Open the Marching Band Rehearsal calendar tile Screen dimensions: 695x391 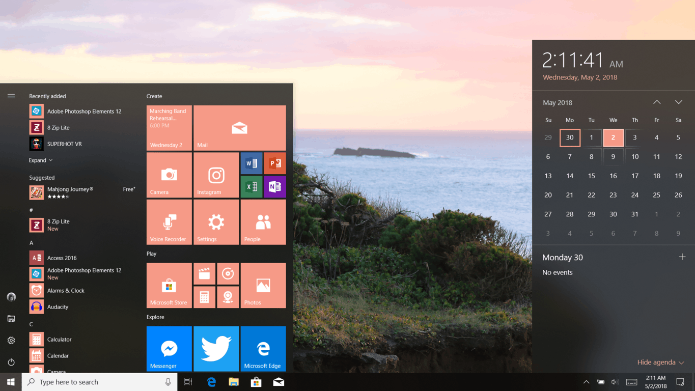click(x=169, y=128)
